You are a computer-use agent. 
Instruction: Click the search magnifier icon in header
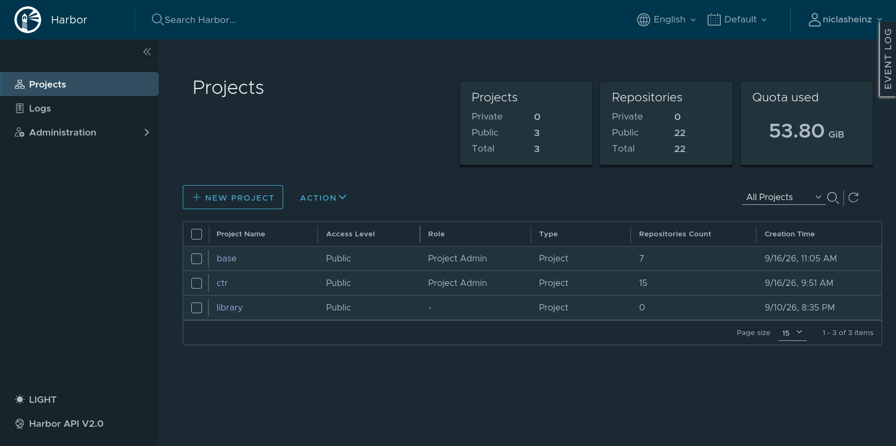pos(157,20)
